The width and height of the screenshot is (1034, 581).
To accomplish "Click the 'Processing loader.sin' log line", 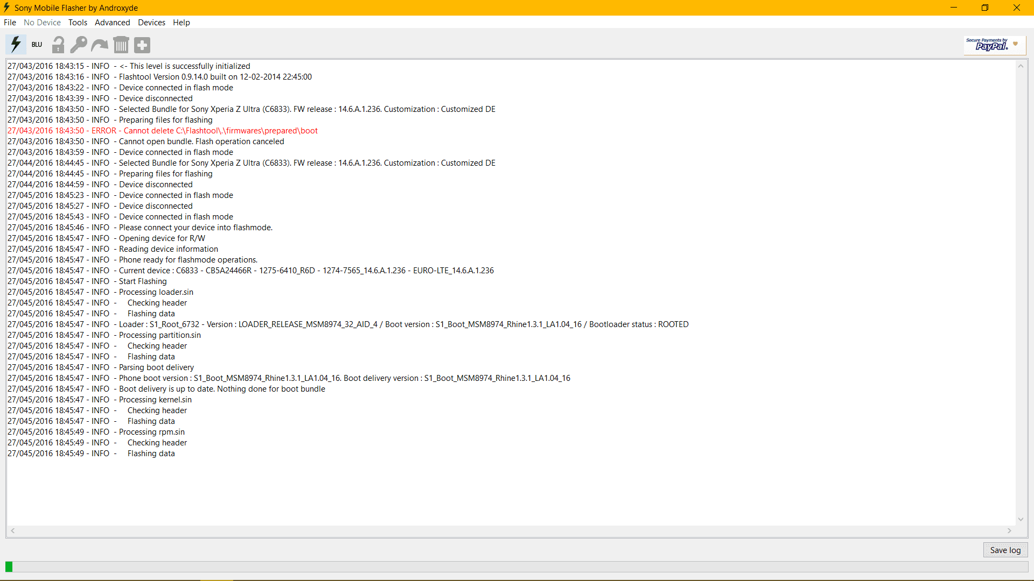I will click(100, 292).
